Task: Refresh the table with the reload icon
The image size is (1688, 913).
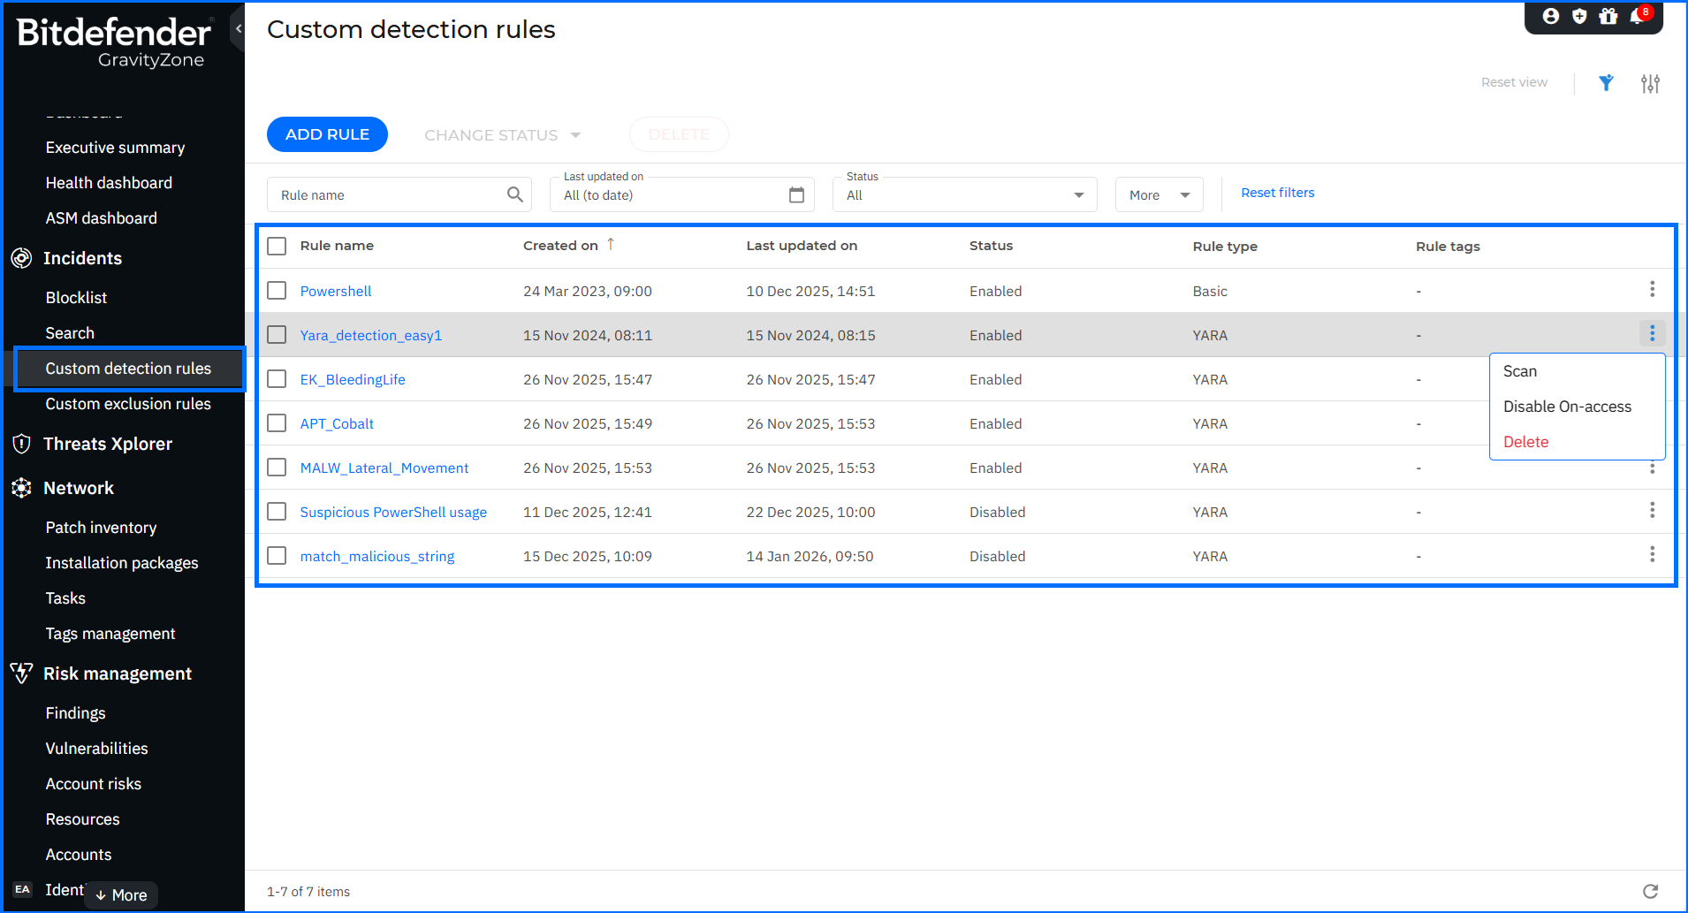Action: pyautogui.click(x=1650, y=891)
